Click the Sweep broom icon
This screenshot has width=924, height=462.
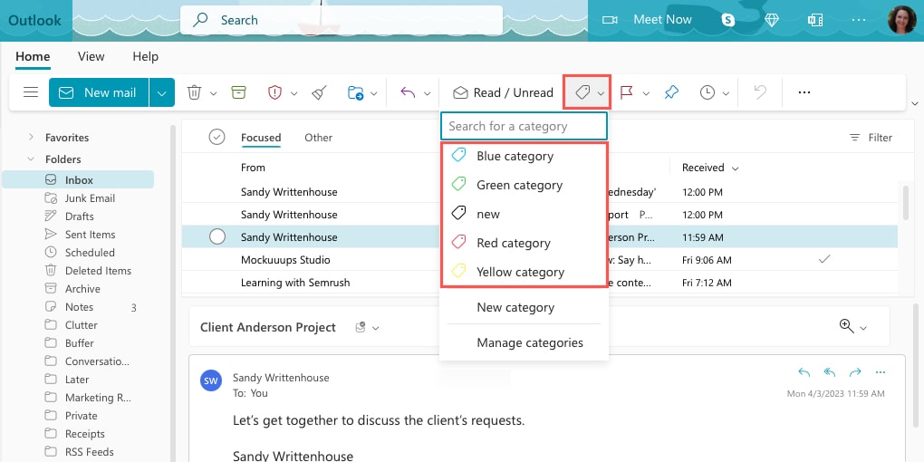[319, 92]
